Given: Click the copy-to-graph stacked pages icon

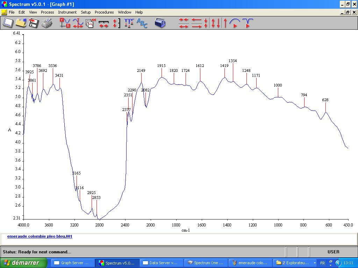Looking at the screenshot, I should (x=91, y=23).
